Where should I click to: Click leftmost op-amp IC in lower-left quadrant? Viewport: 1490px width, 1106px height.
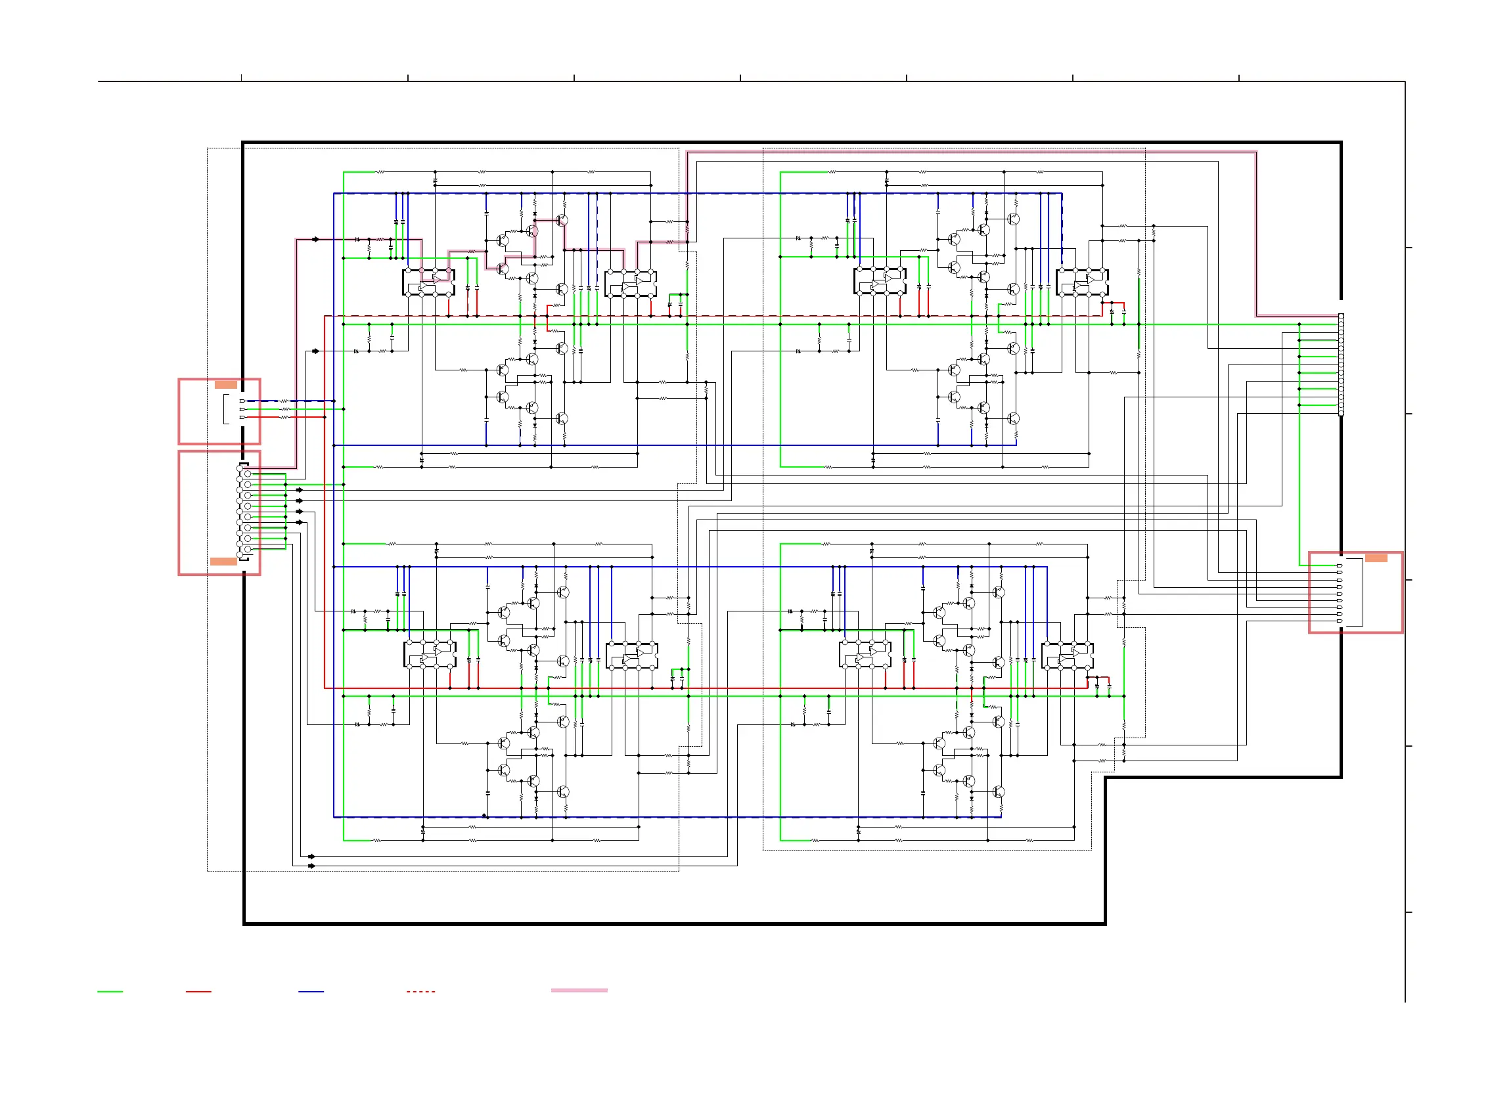(x=429, y=654)
